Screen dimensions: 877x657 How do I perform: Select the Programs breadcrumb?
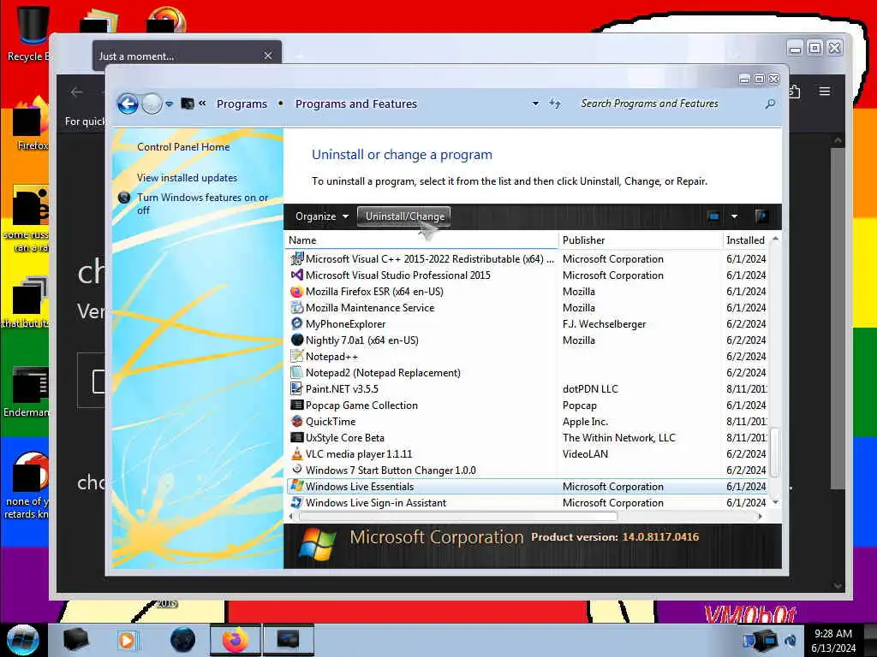point(242,104)
